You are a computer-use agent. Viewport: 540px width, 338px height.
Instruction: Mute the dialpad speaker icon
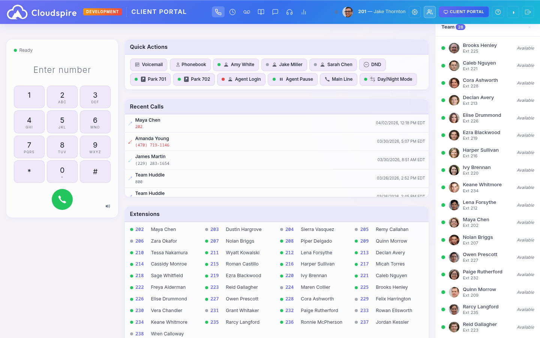coord(108,206)
